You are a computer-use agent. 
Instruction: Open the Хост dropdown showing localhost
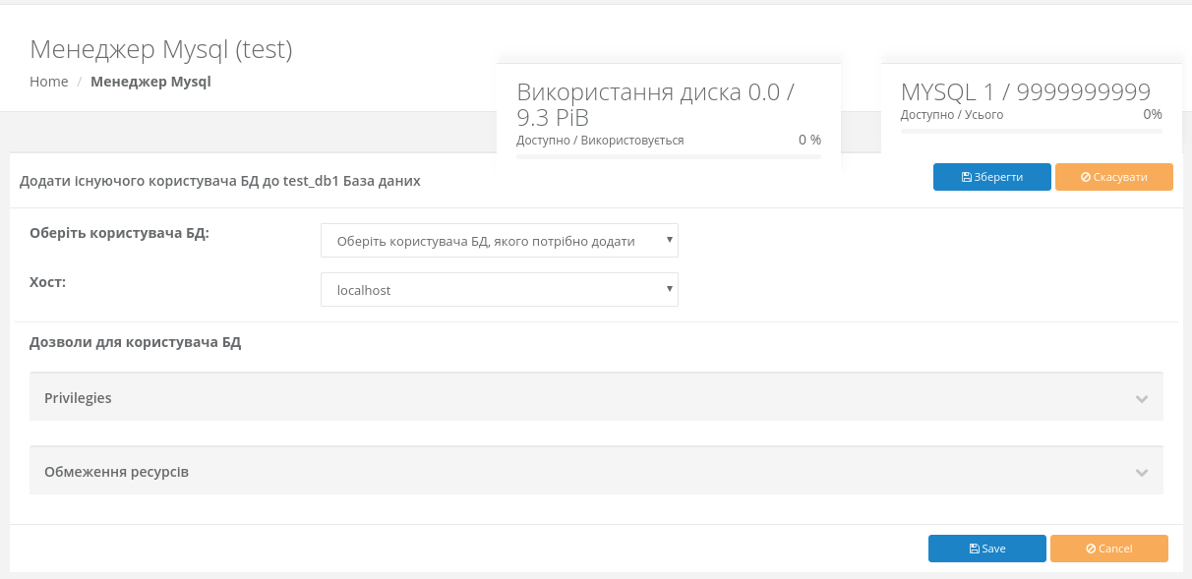tap(499, 290)
